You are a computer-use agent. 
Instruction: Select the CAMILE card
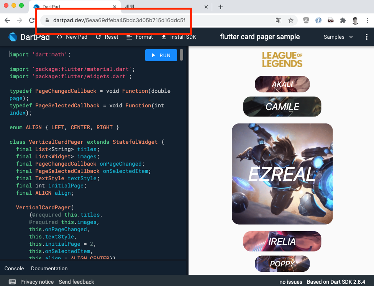(x=282, y=107)
